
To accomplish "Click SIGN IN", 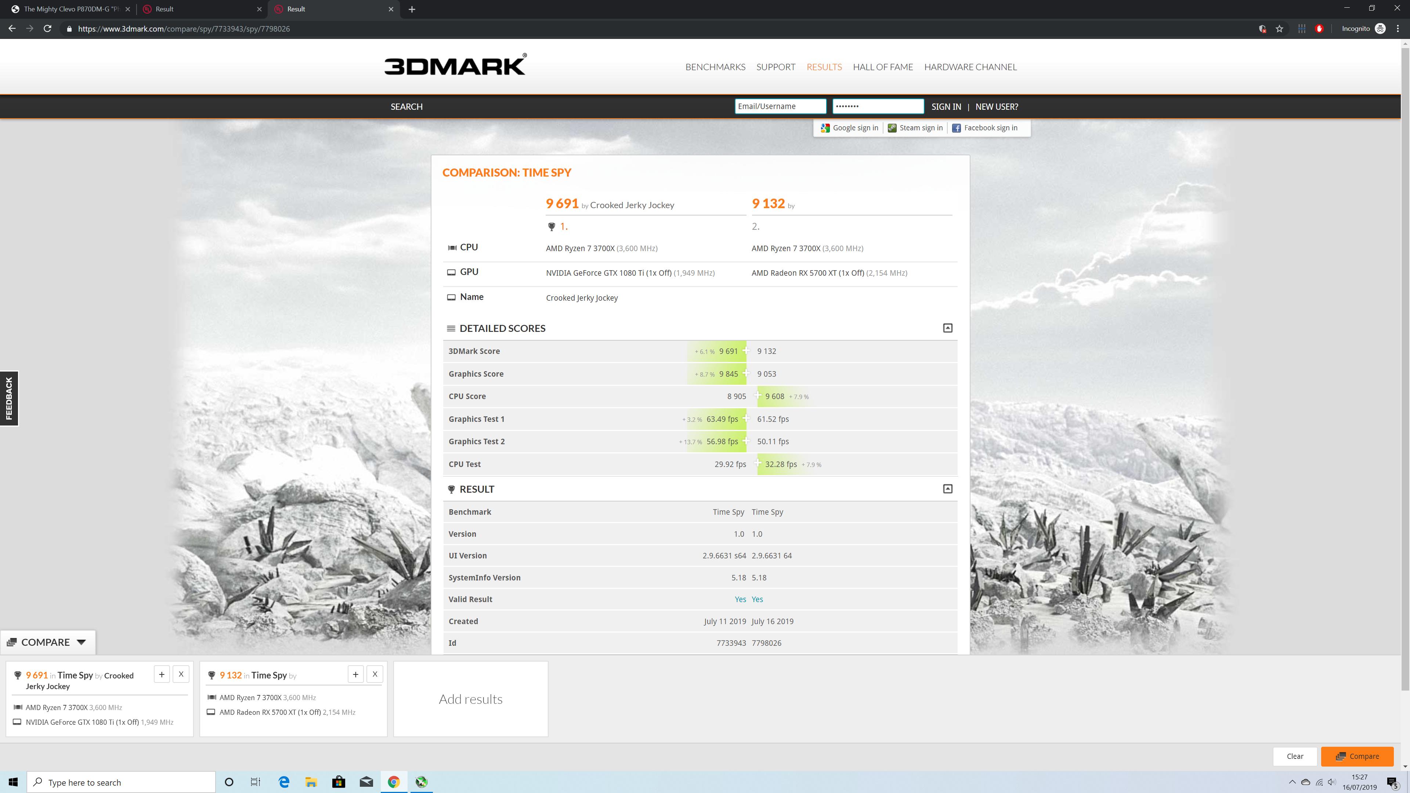I will pyautogui.click(x=946, y=107).
